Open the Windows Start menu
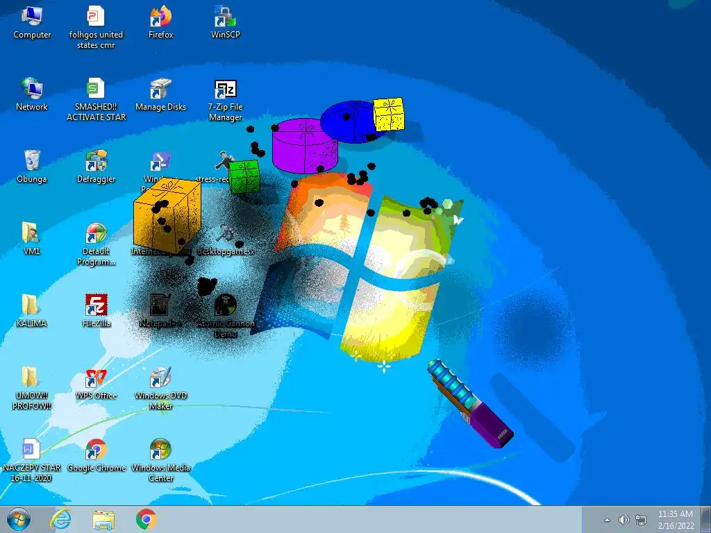Screen dimensions: 711x533 [x=19, y=519]
